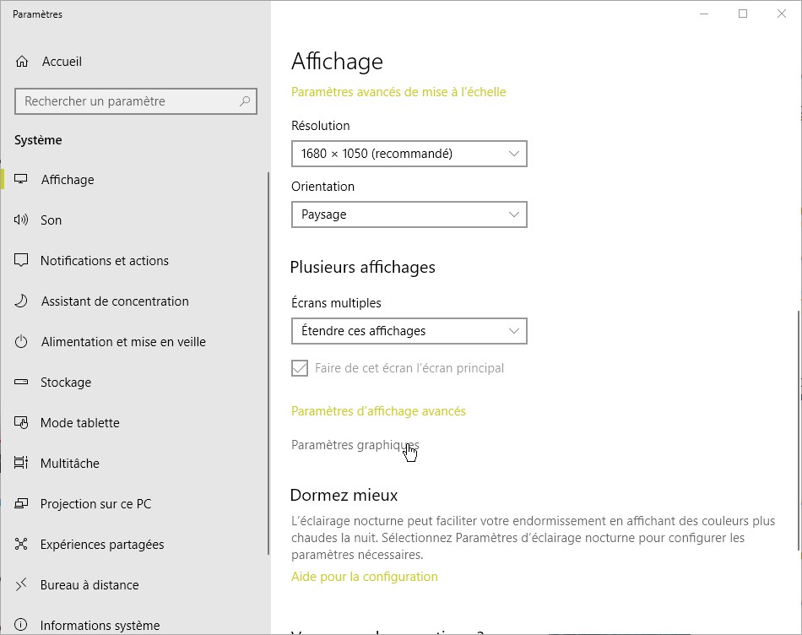Click the Rechercher un paramètre field
This screenshot has width=802, height=635.
[127, 101]
